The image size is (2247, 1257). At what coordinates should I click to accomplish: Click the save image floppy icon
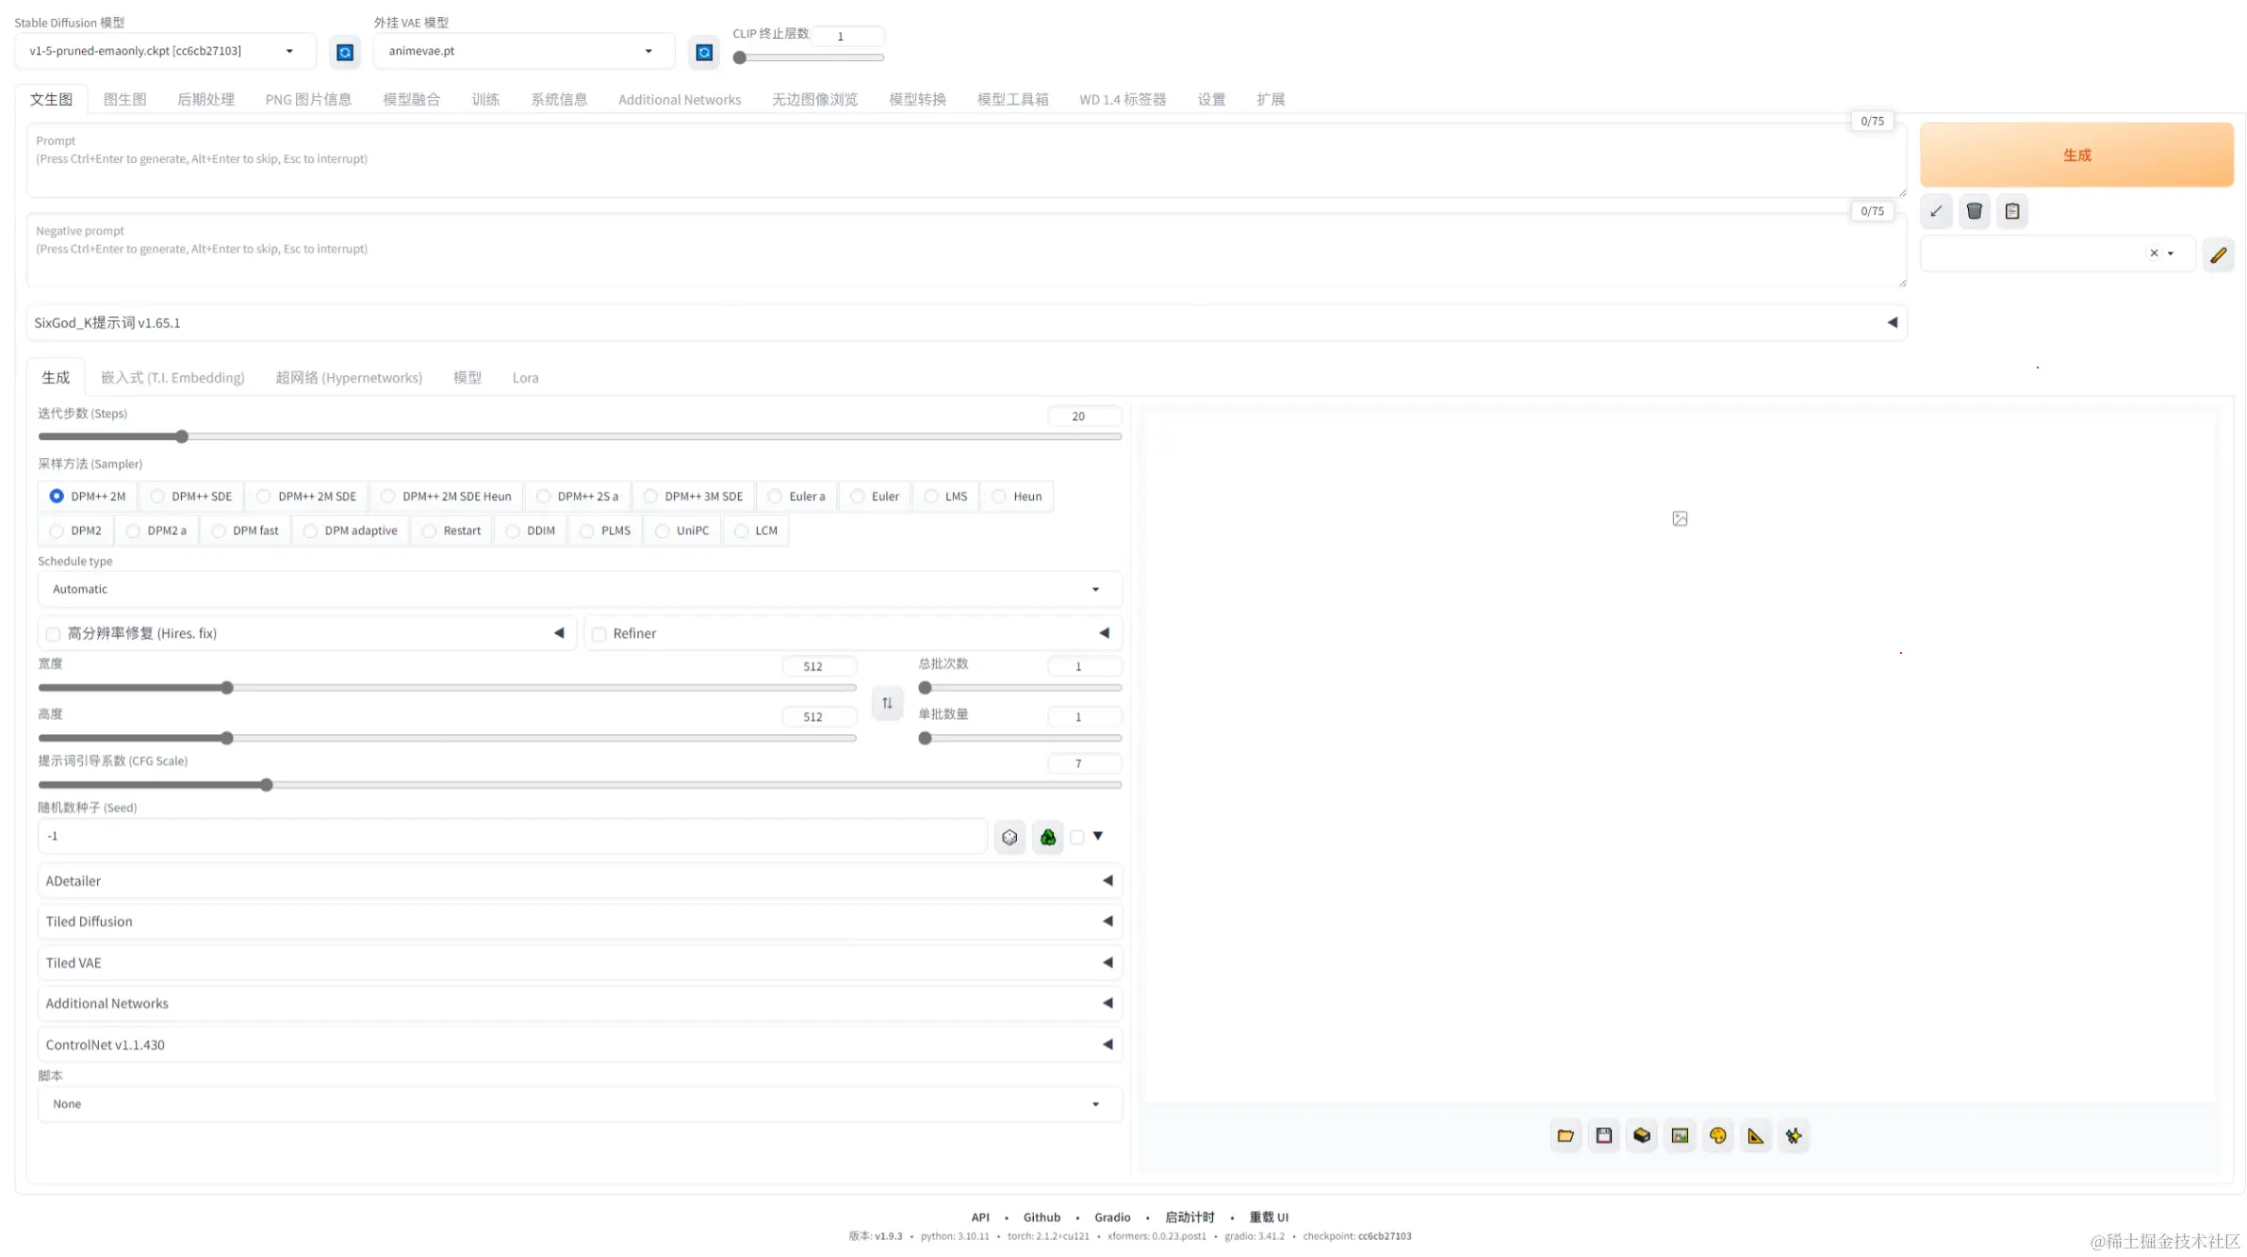(x=1603, y=1135)
